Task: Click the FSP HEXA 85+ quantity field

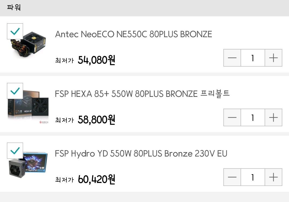Action: point(253,117)
